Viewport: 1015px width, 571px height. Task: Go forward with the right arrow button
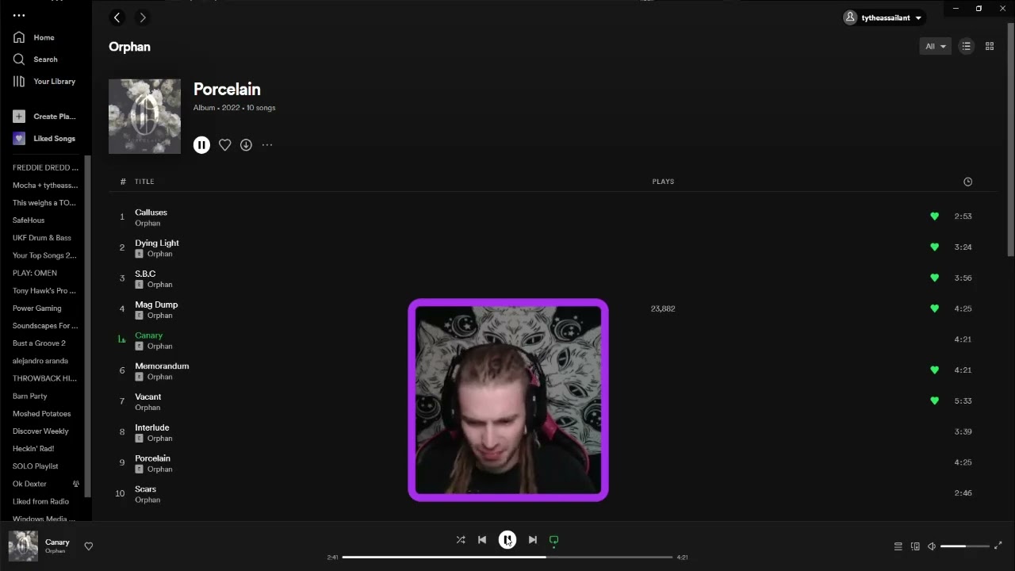[142, 17]
